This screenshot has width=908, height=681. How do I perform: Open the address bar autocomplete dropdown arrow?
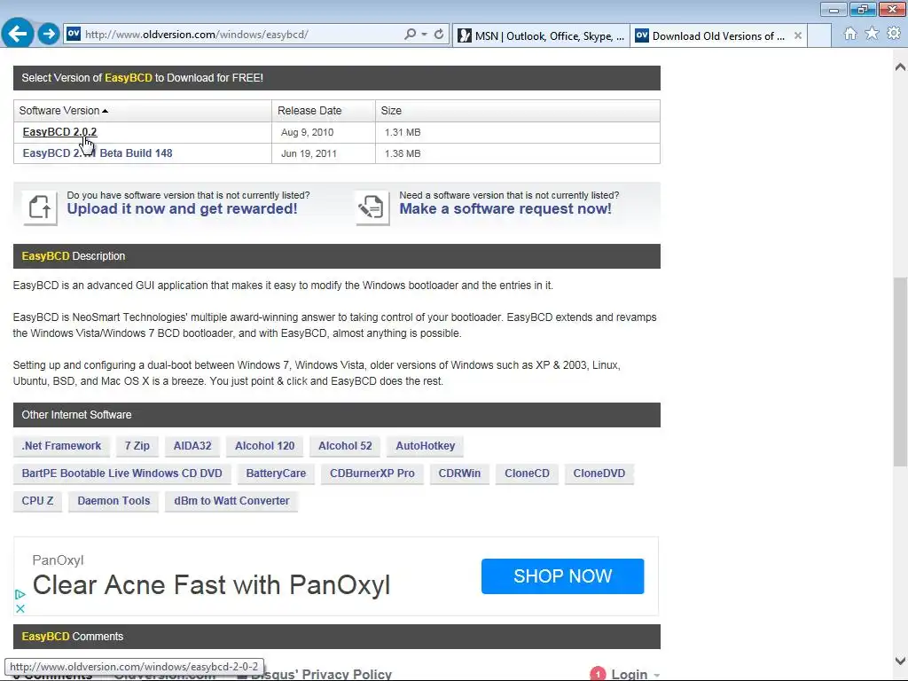[x=425, y=35]
